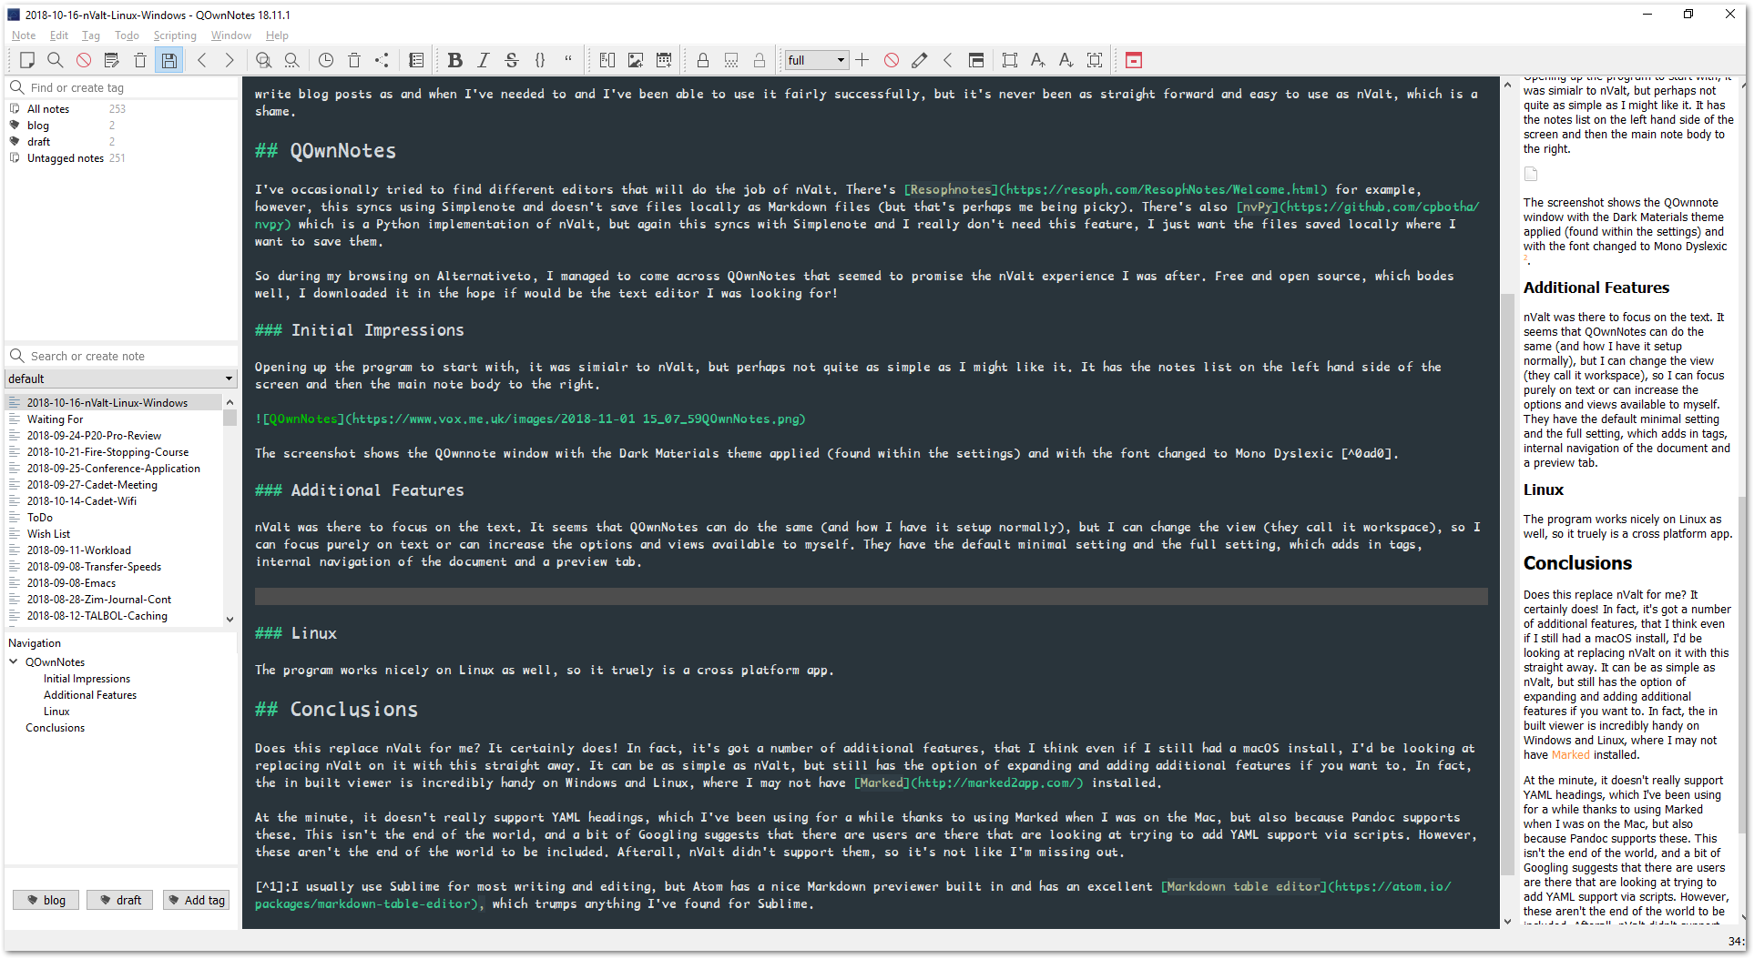The image size is (1754, 959).
Task: Create a new note with the toolbar icon
Action: tap(27, 60)
